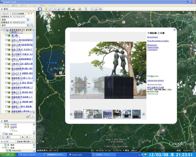Show historical imagery clock icon
The image size is (196, 157).
click(69, 9)
